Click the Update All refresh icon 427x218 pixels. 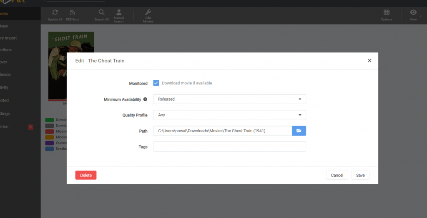pos(55,12)
